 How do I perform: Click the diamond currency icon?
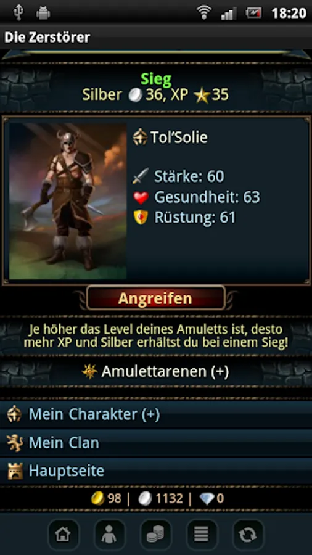point(207,499)
